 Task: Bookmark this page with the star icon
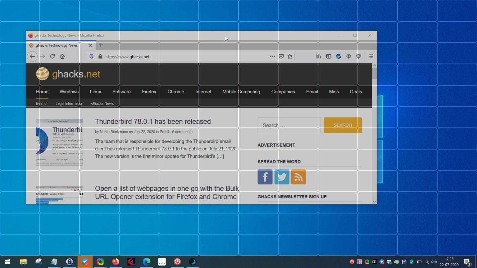(x=290, y=56)
